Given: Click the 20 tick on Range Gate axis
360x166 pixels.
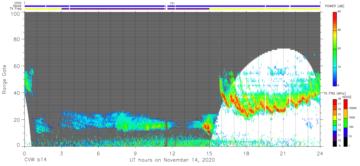Looking at the screenshot, I should tap(17, 120).
